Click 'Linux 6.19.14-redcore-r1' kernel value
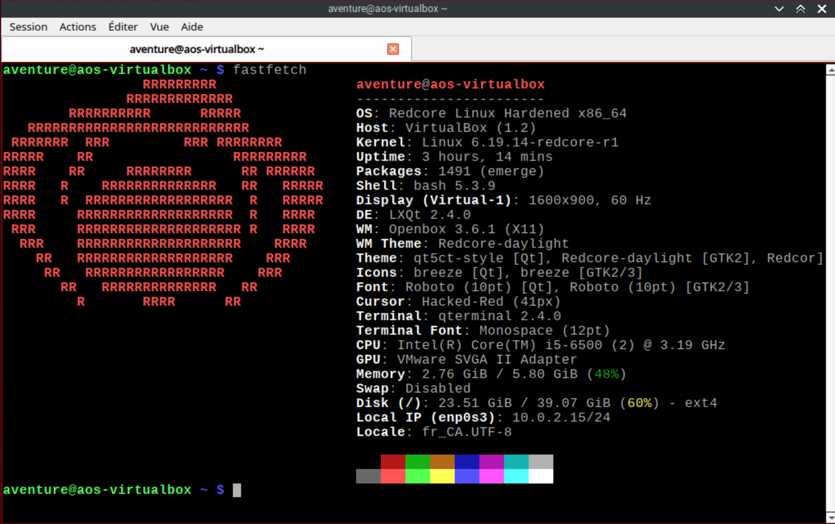This screenshot has width=835, height=524. [520, 142]
